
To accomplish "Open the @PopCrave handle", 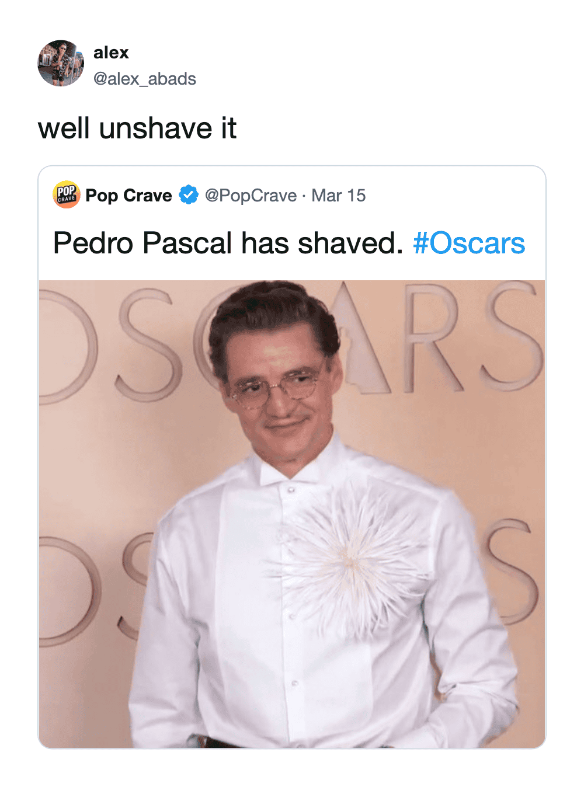I will point(251,195).
